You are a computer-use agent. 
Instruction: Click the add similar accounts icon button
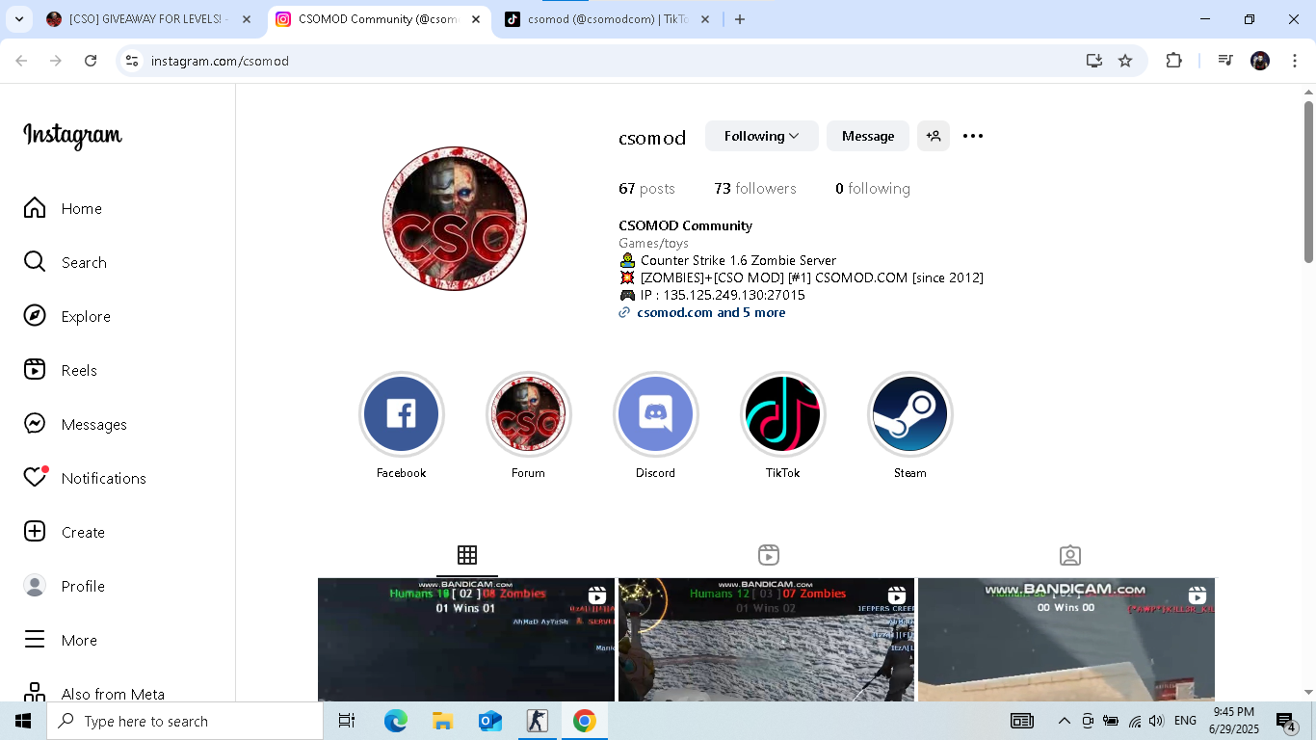933,136
